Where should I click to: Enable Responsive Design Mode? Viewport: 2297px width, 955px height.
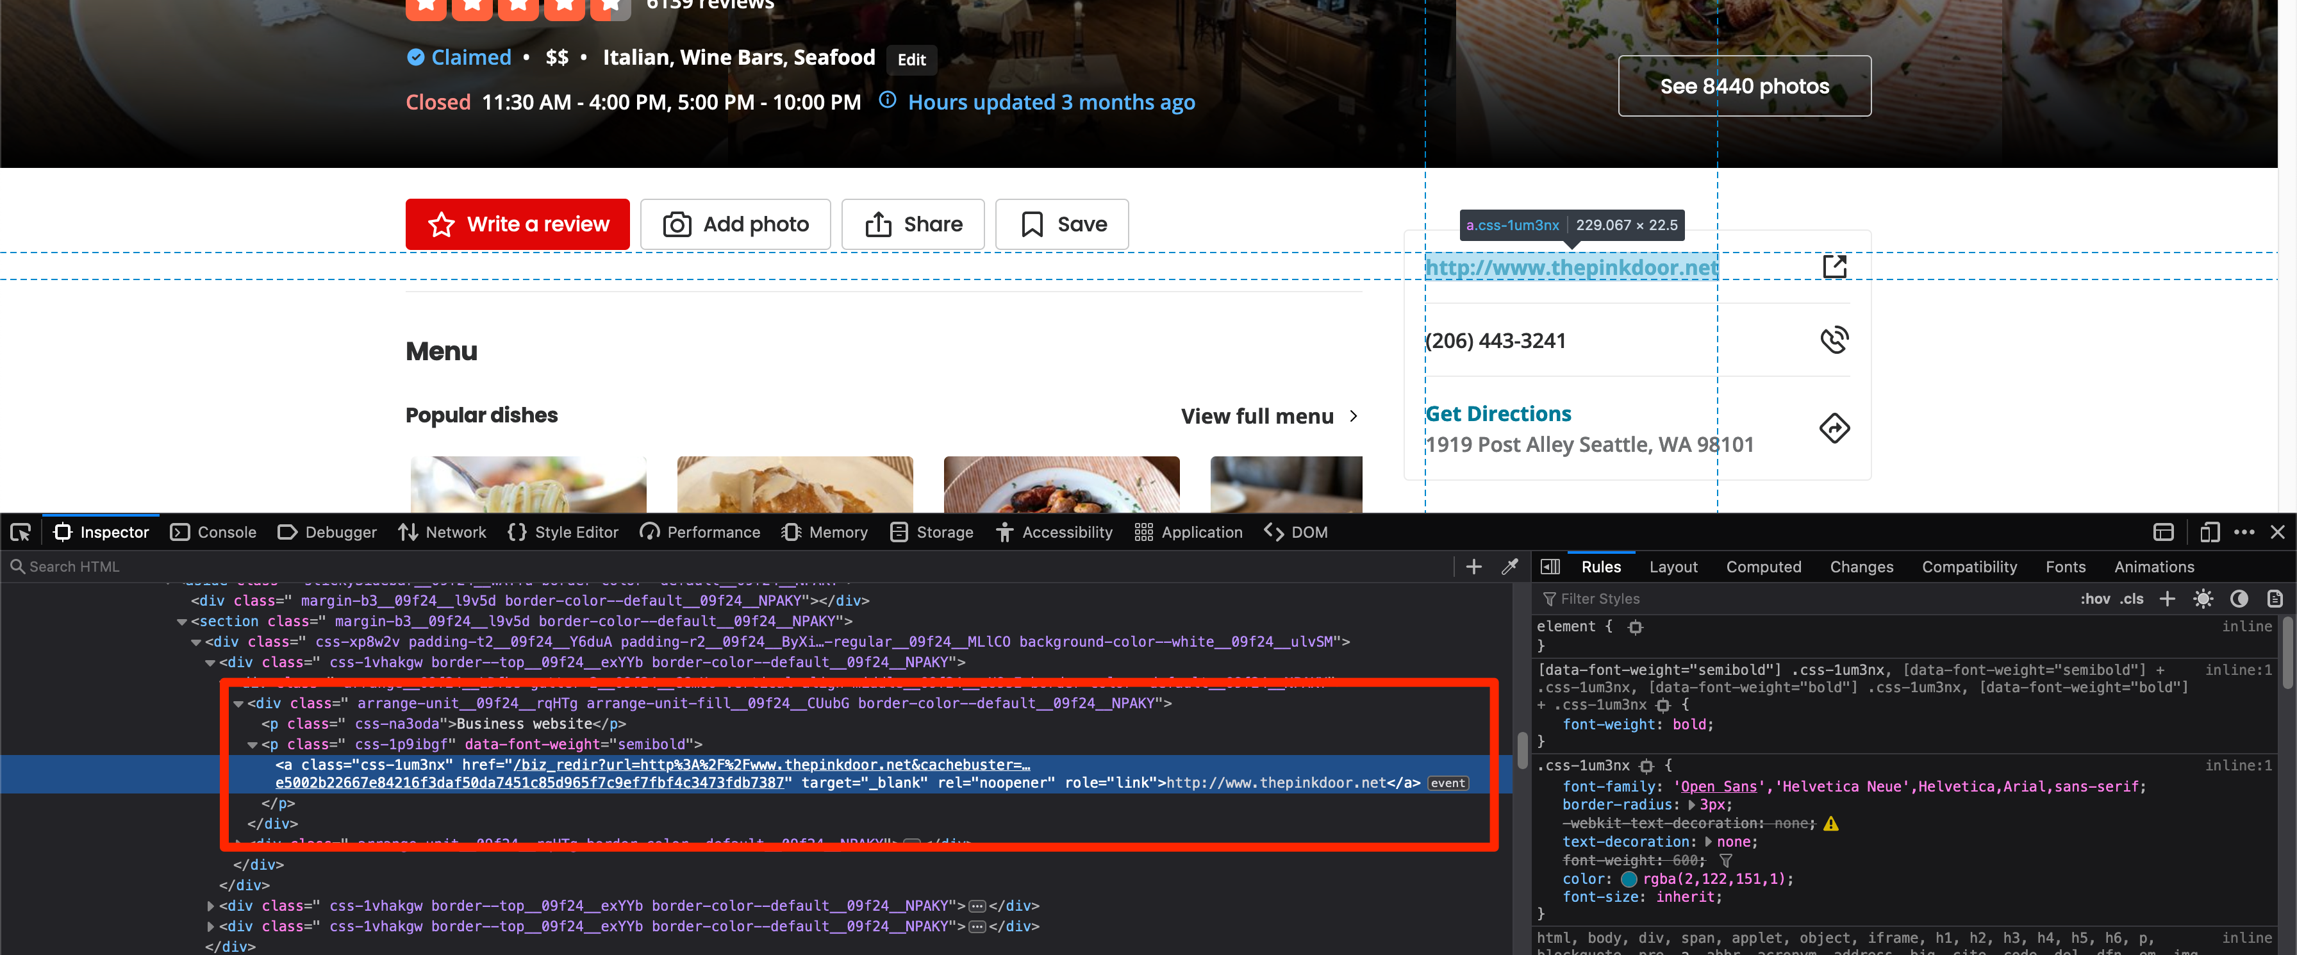[x=2210, y=531]
